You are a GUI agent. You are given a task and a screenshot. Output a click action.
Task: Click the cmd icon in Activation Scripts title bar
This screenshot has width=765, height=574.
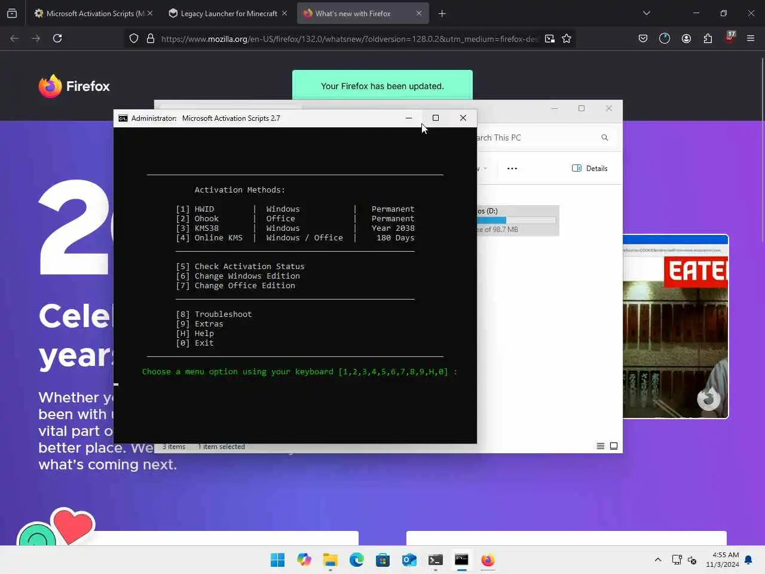[123, 118]
